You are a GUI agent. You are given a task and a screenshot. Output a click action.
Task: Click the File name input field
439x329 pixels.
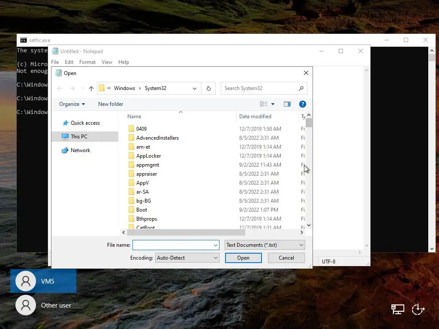click(x=173, y=245)
